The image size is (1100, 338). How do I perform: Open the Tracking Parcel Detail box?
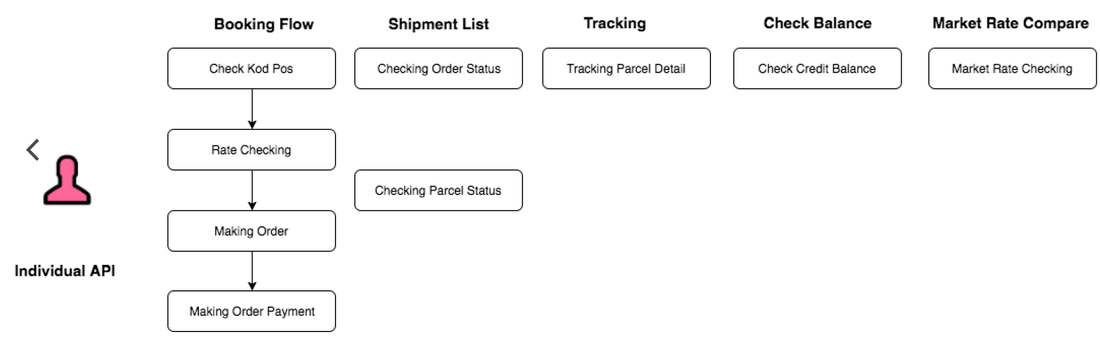(x=626, y=68)
